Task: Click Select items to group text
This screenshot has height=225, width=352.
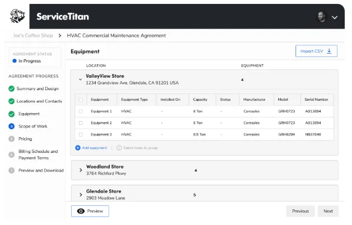Action: point(140,148)
